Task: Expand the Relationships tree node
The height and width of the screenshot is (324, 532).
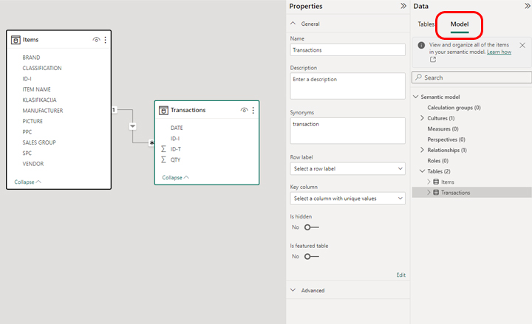Action: coord(422,150)
